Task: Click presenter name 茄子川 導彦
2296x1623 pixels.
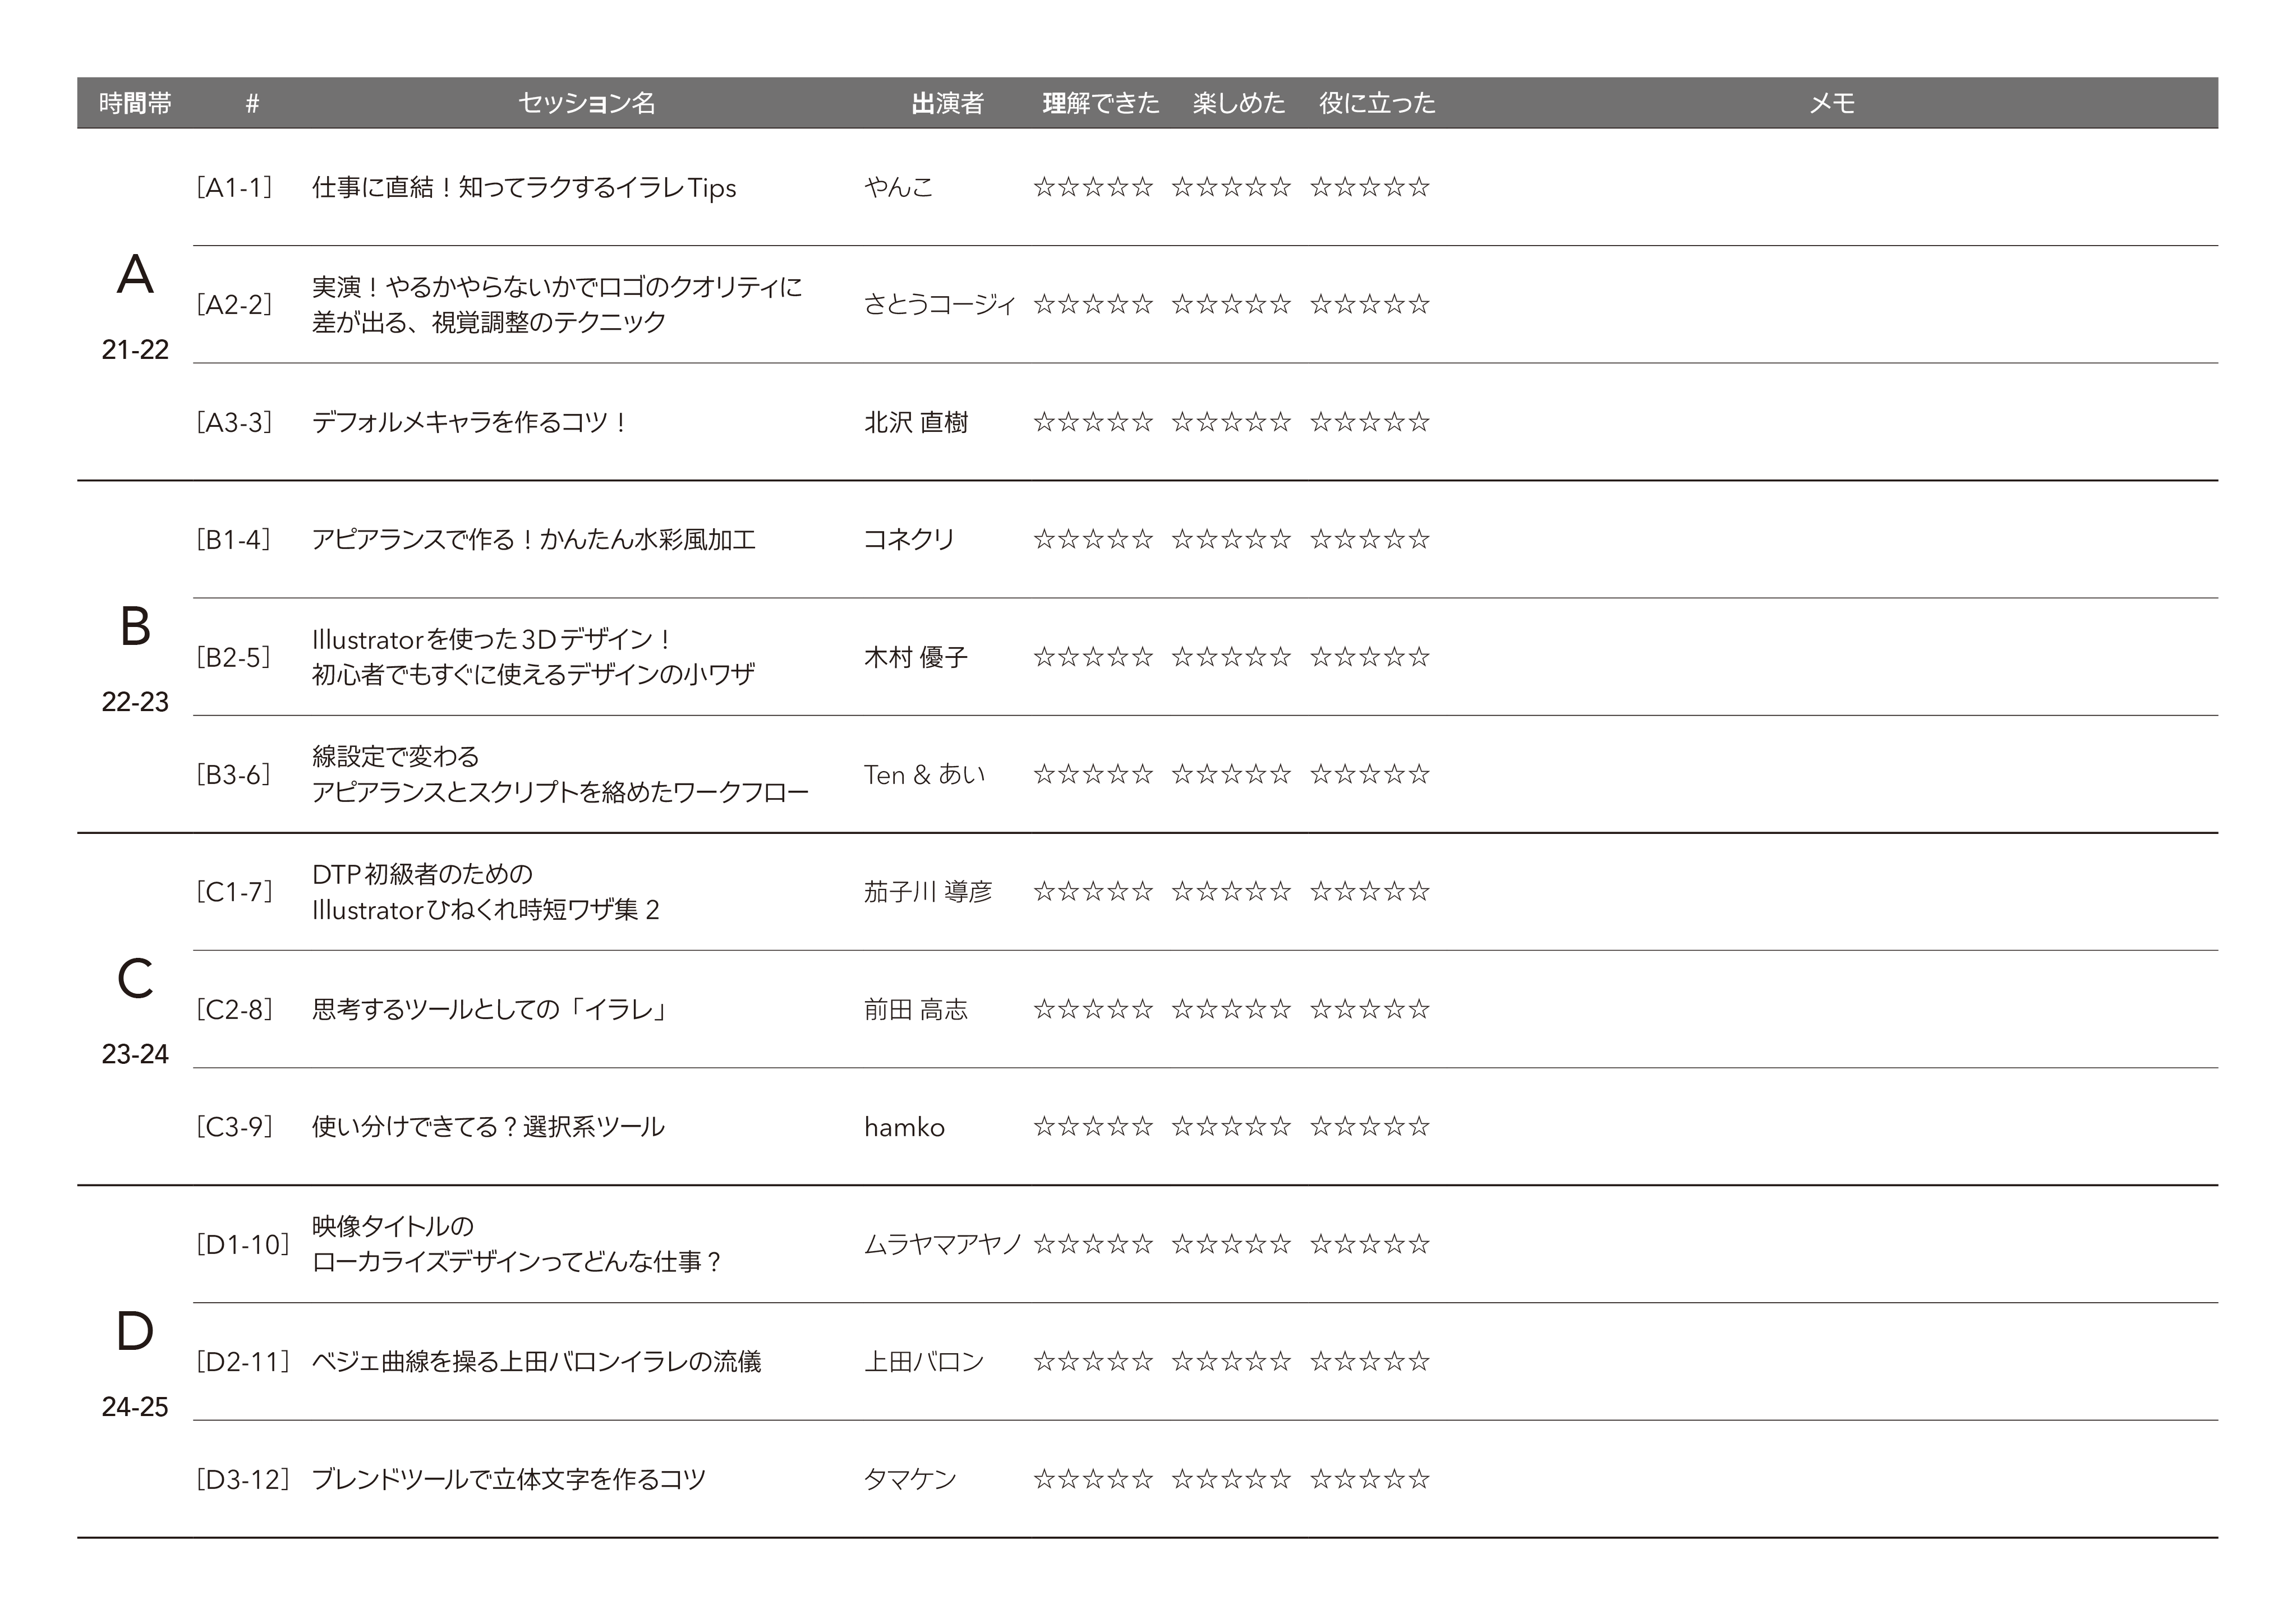Action: pyautogui.click(x=927, y=891)
